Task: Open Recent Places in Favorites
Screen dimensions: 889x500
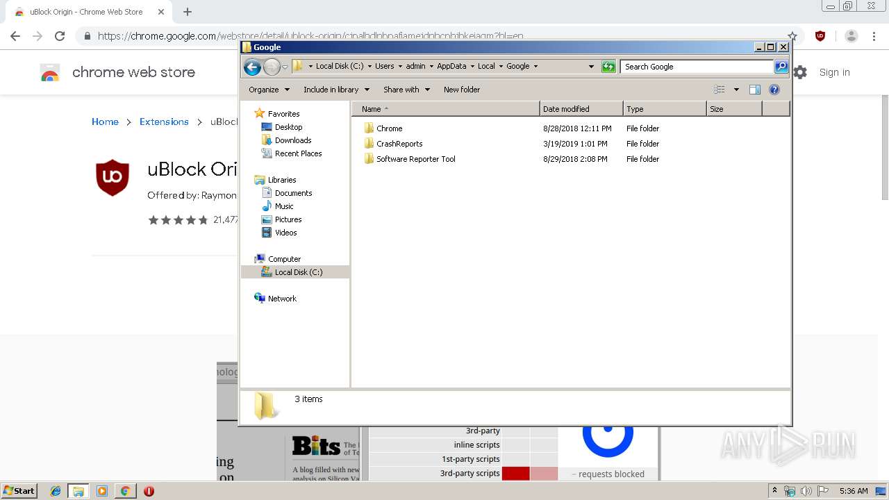Action: tap(292, 153)
